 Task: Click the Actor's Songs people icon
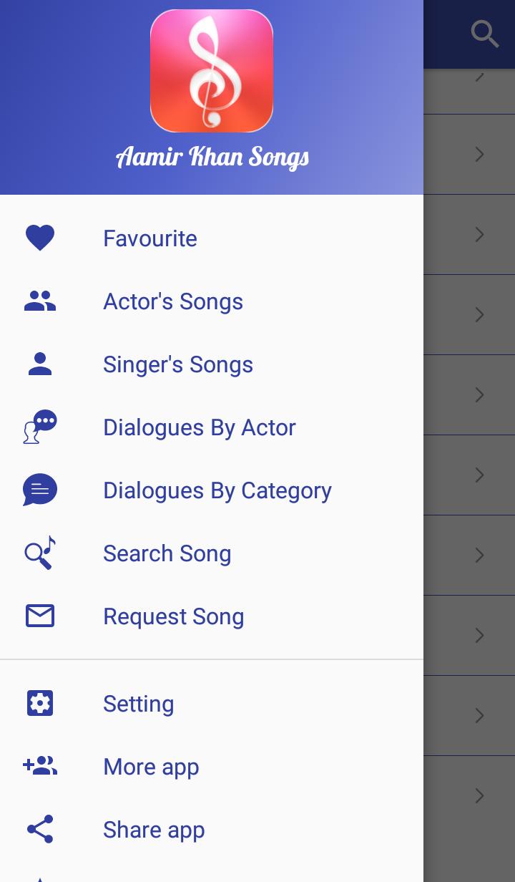tap(40, 301)
